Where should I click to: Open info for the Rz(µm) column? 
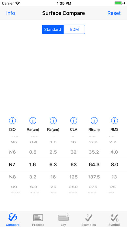pyautogui.click(x=53, y=120)
